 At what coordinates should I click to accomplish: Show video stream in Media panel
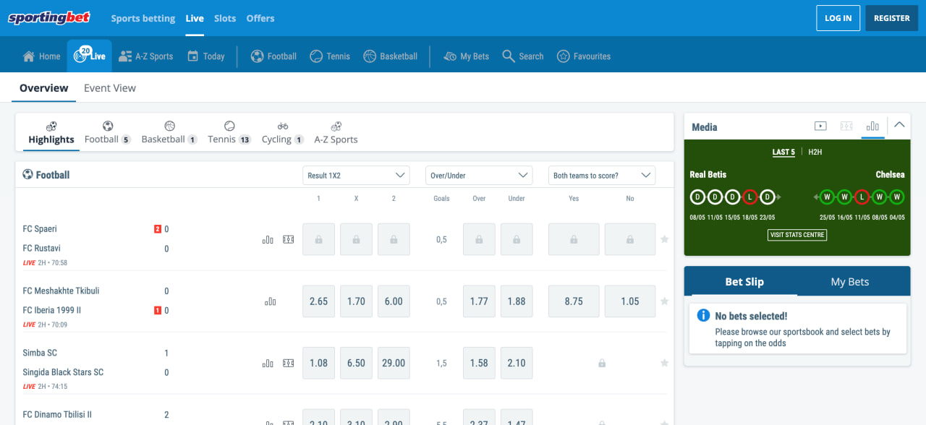click(x=820, y=126)
